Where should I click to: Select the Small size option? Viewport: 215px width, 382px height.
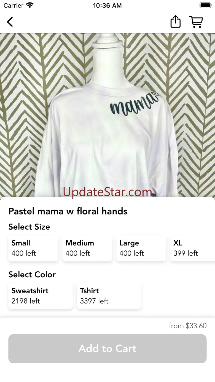(x=33, y=248)
